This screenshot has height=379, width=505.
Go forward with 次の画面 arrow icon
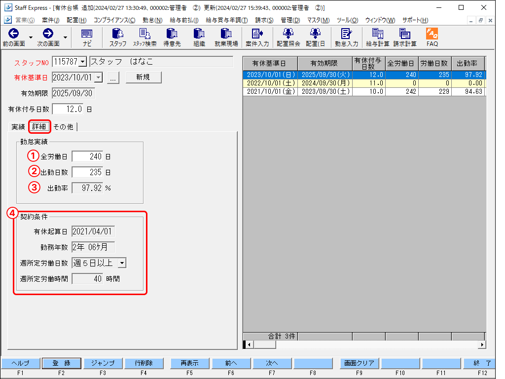coord(48,34)
